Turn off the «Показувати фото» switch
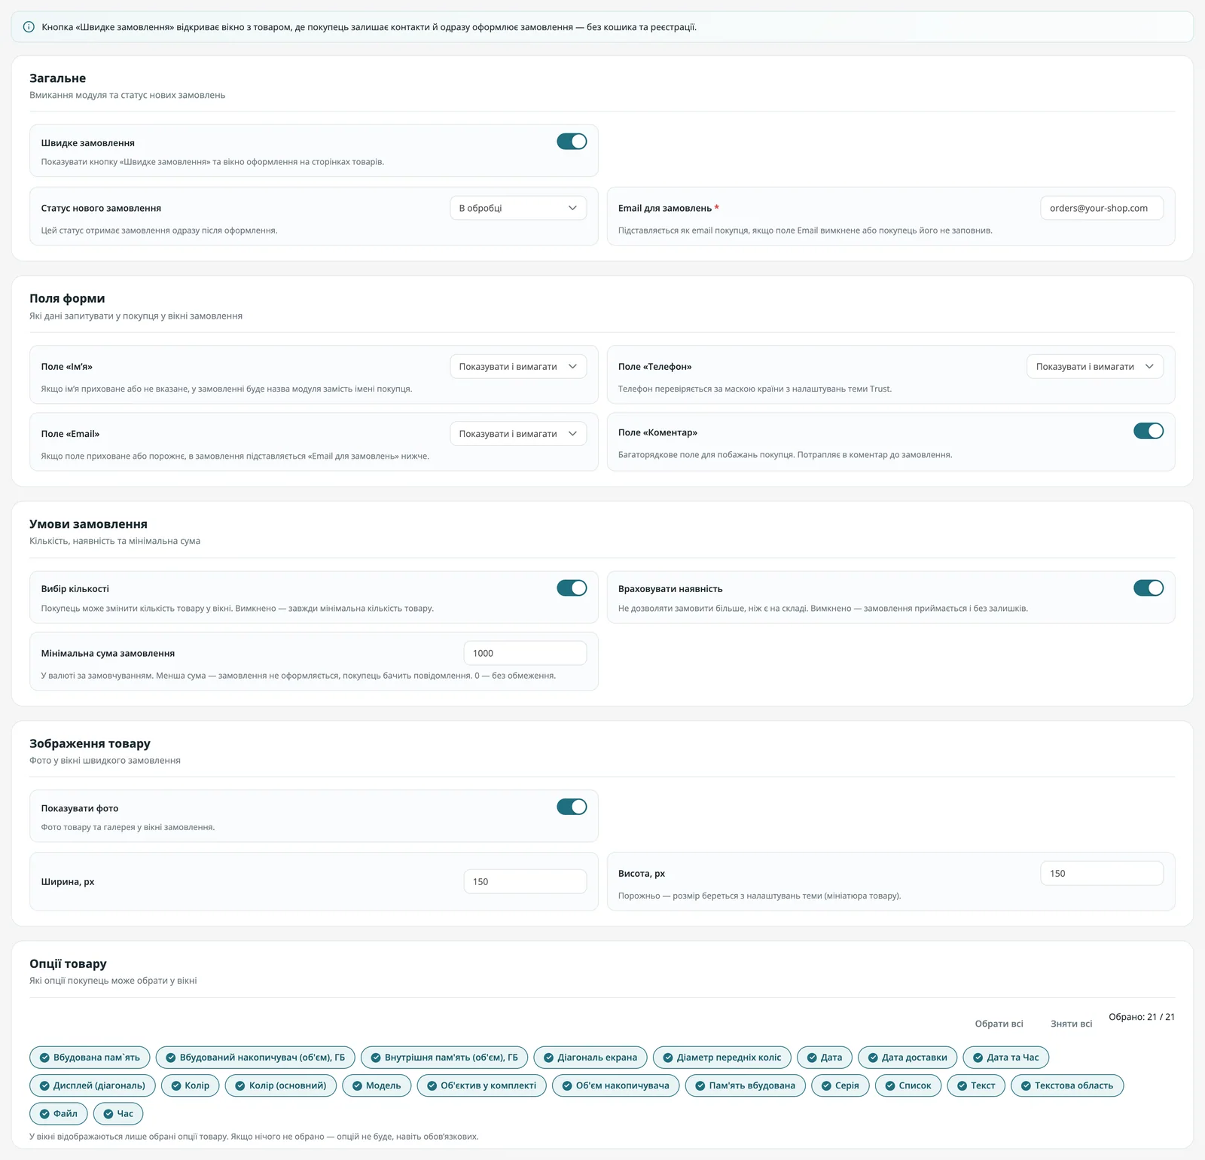Image resolution: width=1205 pixels, height=1160 pixels. 572,807
